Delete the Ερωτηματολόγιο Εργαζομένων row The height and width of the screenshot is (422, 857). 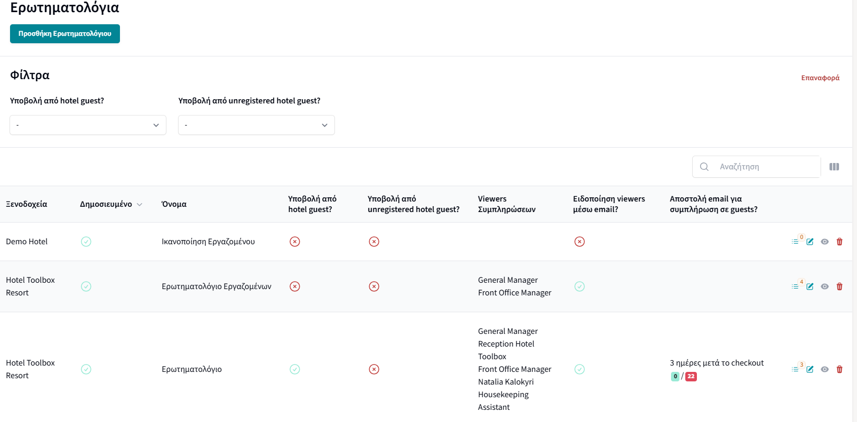pos(840,286)
